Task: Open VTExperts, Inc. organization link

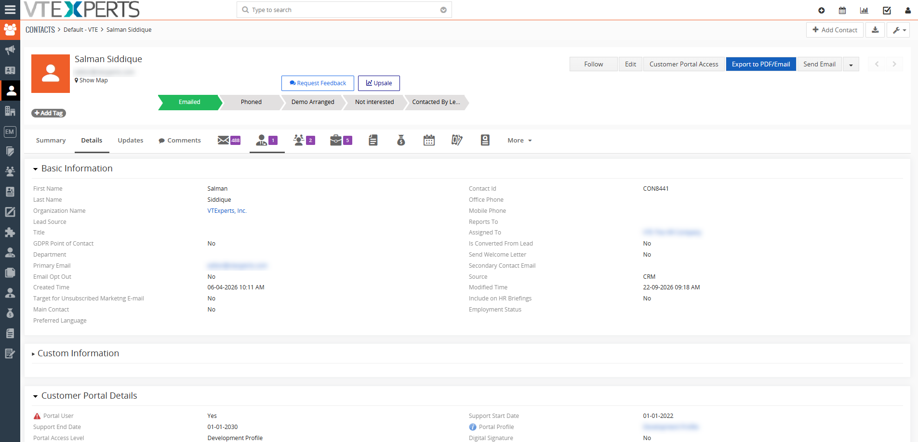Action: pyautogui.click(x=227, y=211)
